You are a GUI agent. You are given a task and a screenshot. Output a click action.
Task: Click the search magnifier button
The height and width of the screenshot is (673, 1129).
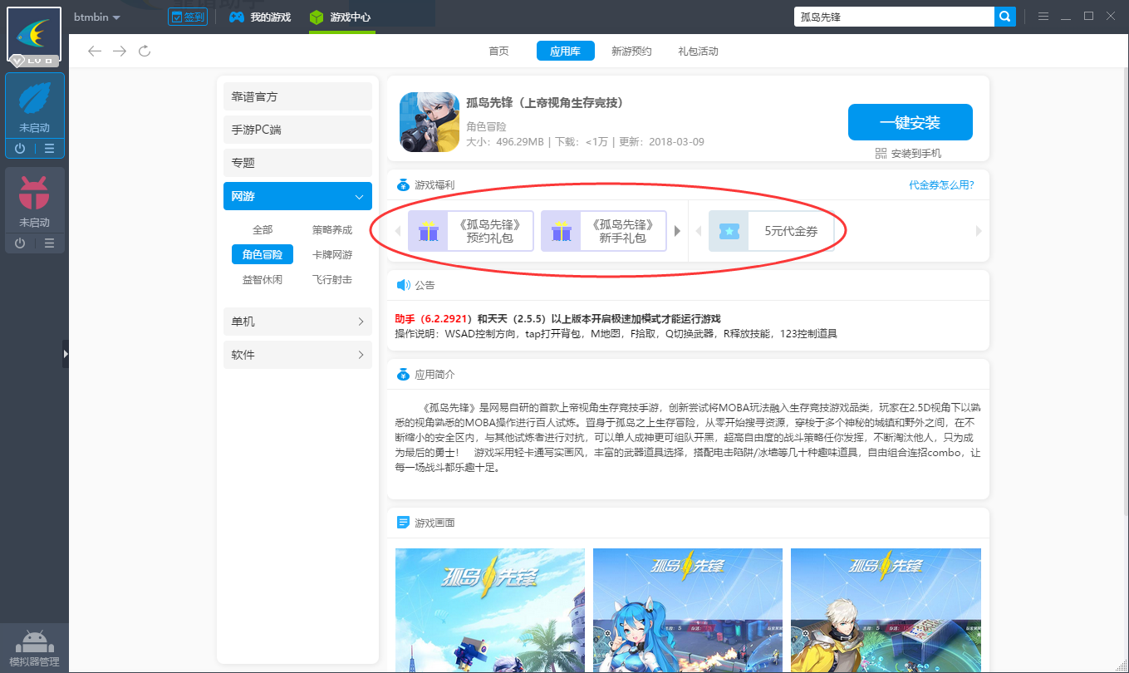coord(1005,17)
